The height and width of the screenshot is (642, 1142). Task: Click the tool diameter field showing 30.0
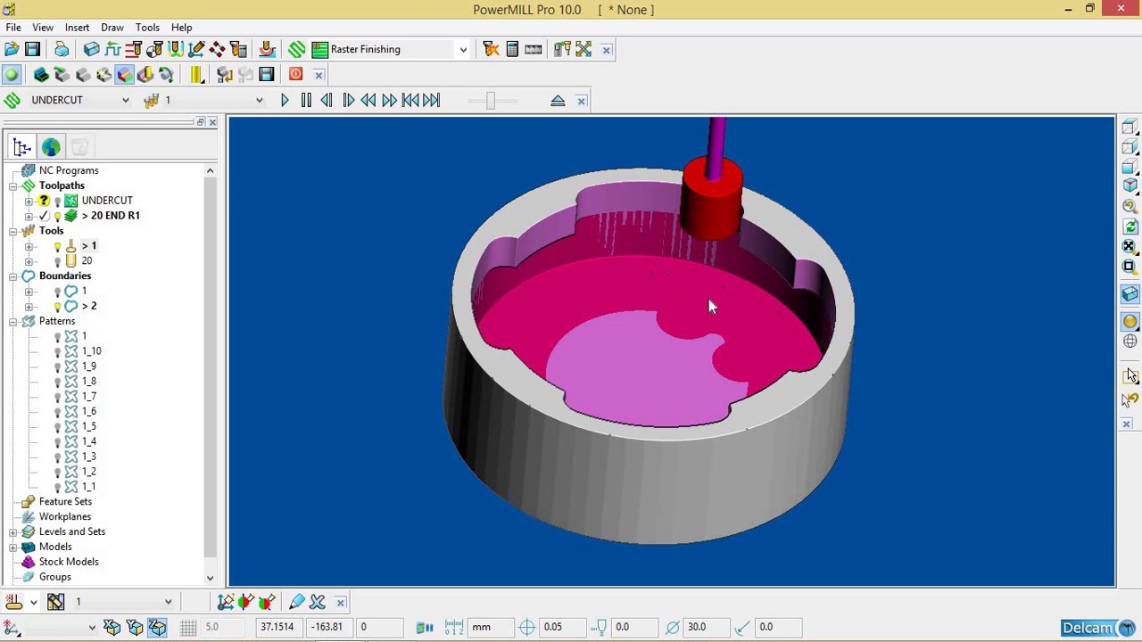point(708,627)
